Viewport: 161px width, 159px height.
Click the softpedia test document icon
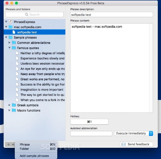click(14, 32)
